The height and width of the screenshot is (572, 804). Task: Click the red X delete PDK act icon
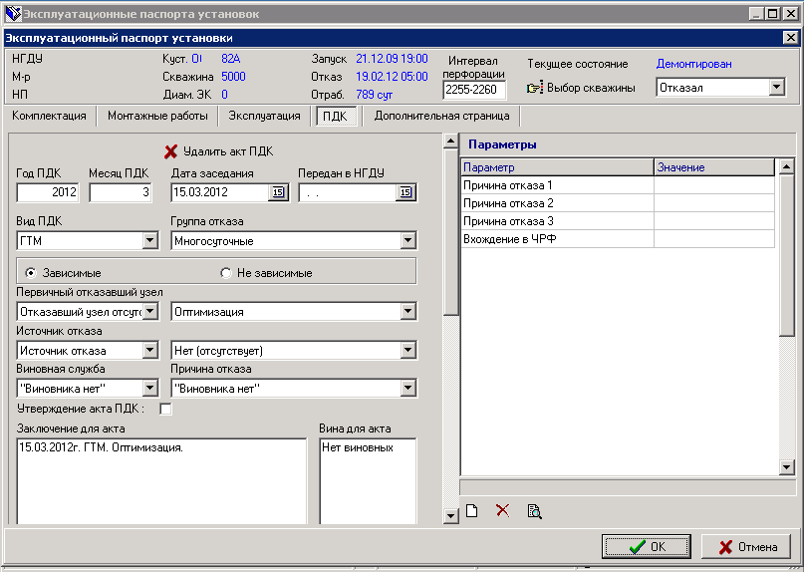point(170,151)
